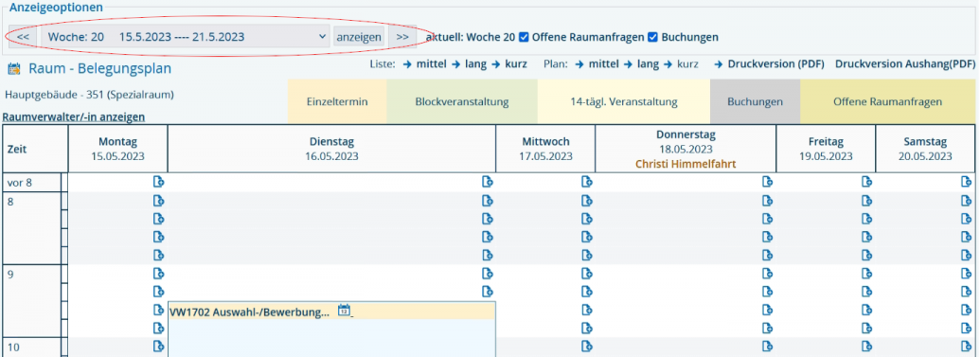
Task: Open calendar icon next to VW1702 entry
Action: coord(344,310)
